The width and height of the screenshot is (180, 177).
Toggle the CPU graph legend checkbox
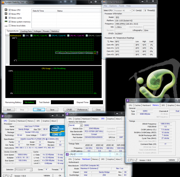pos(24,36)
